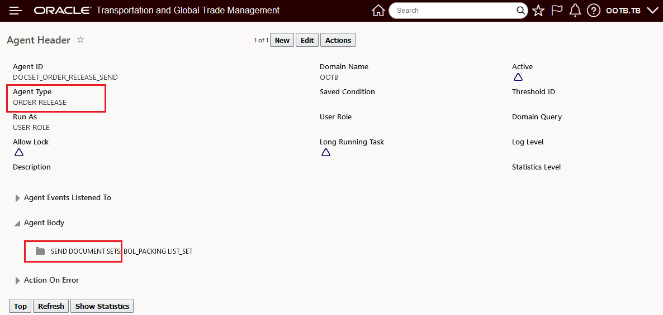Expand the Action On Error section
The image size is (663, 315).
coord(18,280)
